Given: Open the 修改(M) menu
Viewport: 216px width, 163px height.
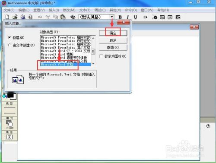Looking at the screenshot, I should point(69,10).
